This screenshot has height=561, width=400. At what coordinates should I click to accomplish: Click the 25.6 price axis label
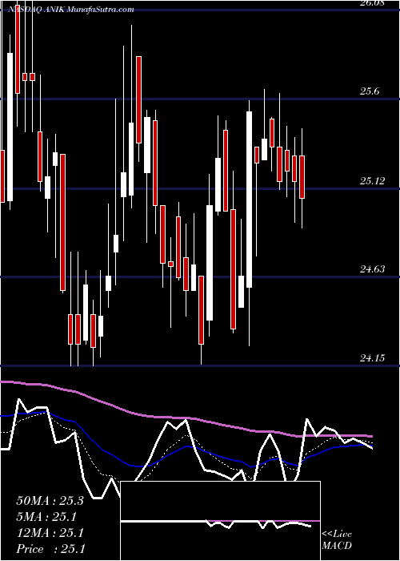pos(370,91)
